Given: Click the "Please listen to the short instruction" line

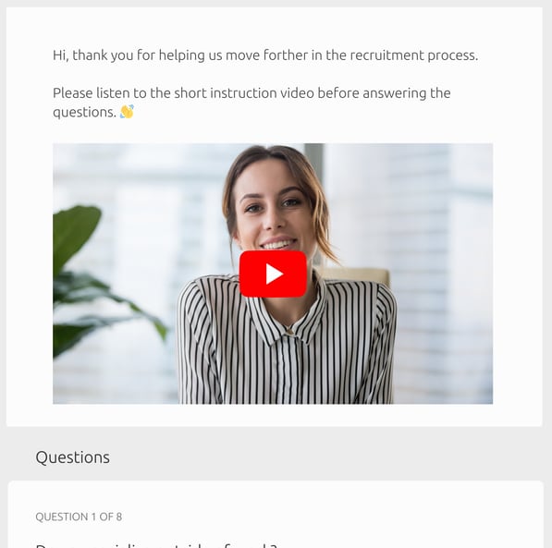Looking at the screenshot, I should click(183, 93).
